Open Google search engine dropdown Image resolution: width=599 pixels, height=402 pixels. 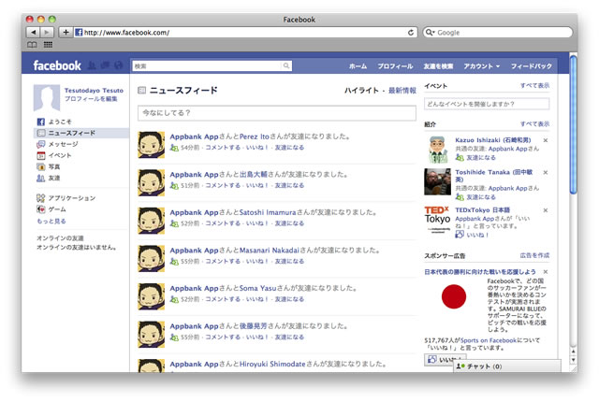tap(431, 33)
